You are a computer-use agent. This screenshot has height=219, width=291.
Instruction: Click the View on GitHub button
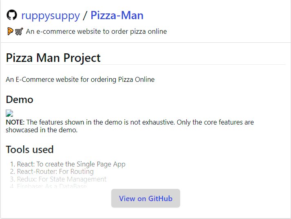(x=145, y=198)
